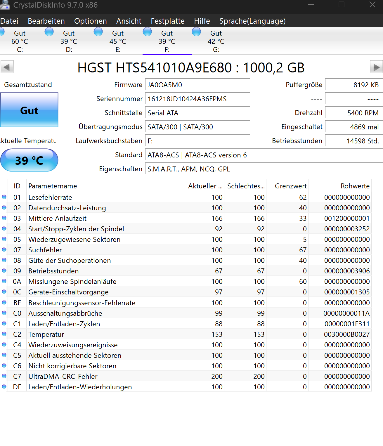The height and width of the screenshot is (446, 383).
Task: Open the Optionen menu
Action: 91,21
